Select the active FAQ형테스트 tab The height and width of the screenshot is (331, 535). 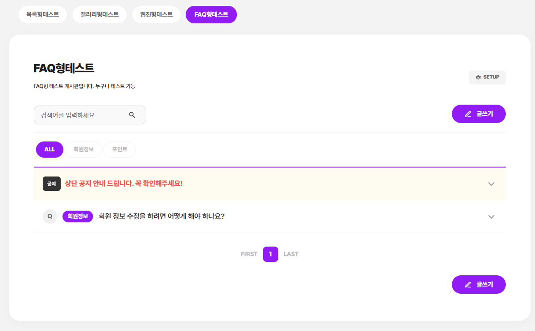[x=211, y=14]
